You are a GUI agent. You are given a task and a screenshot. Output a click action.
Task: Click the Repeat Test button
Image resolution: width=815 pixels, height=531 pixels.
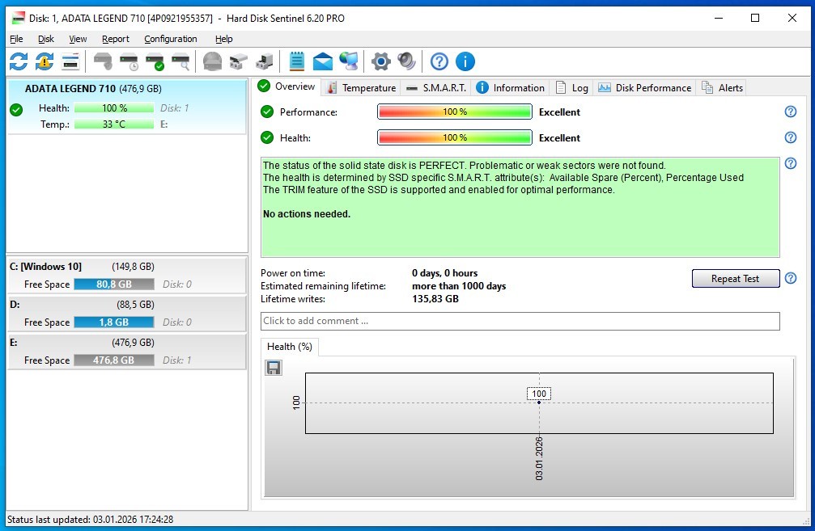click(x=735, y=278)
